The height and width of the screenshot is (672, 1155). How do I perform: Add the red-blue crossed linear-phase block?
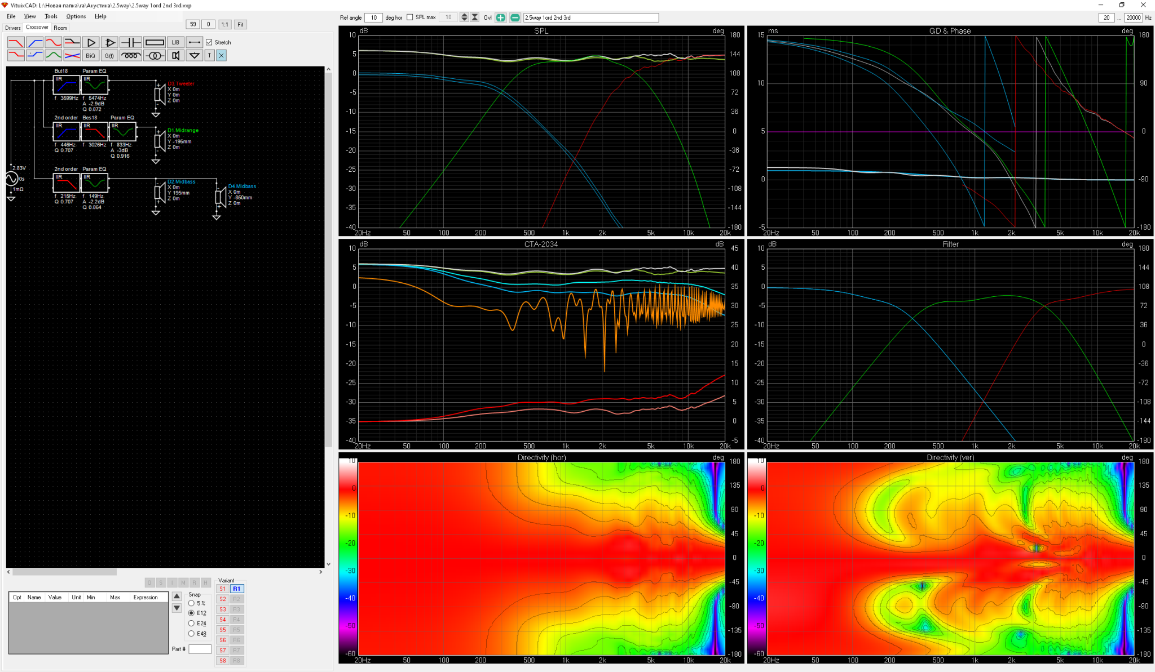point(72,55)
